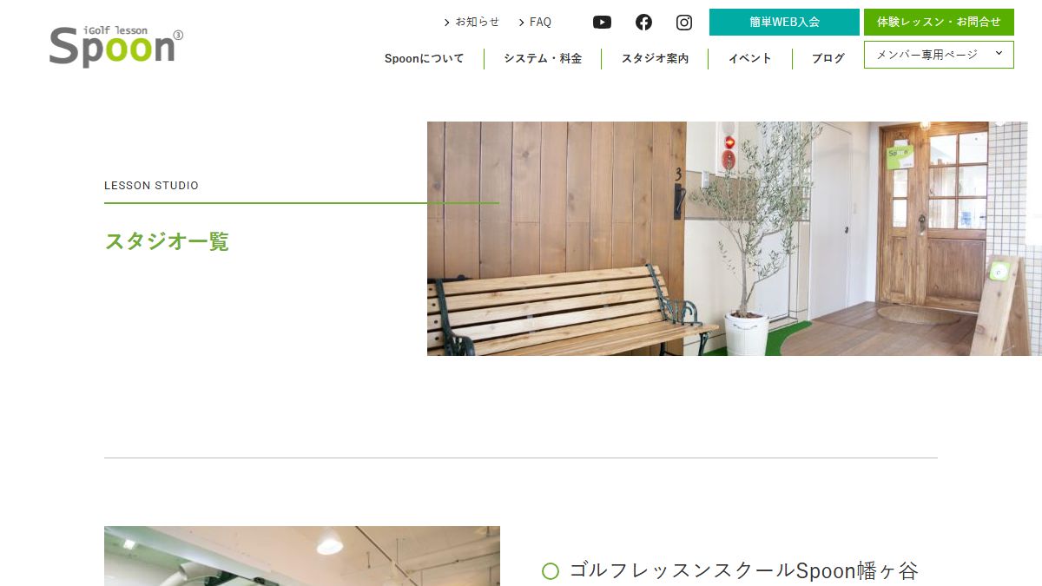Click the 簡単WEB入会 button
The height and width of the screenshot is (586, 1042).
[784, 23]
